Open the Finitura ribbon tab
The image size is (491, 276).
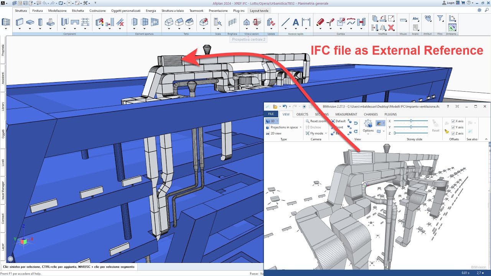tap(38, 11)
